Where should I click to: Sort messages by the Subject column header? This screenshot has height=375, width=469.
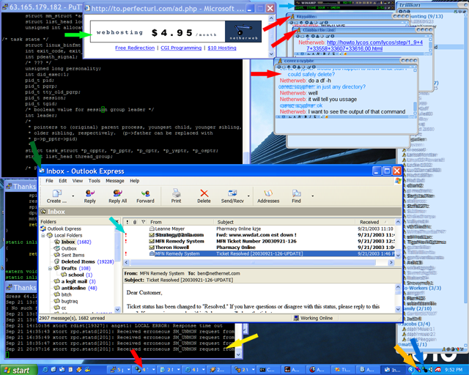click(284, 222)
